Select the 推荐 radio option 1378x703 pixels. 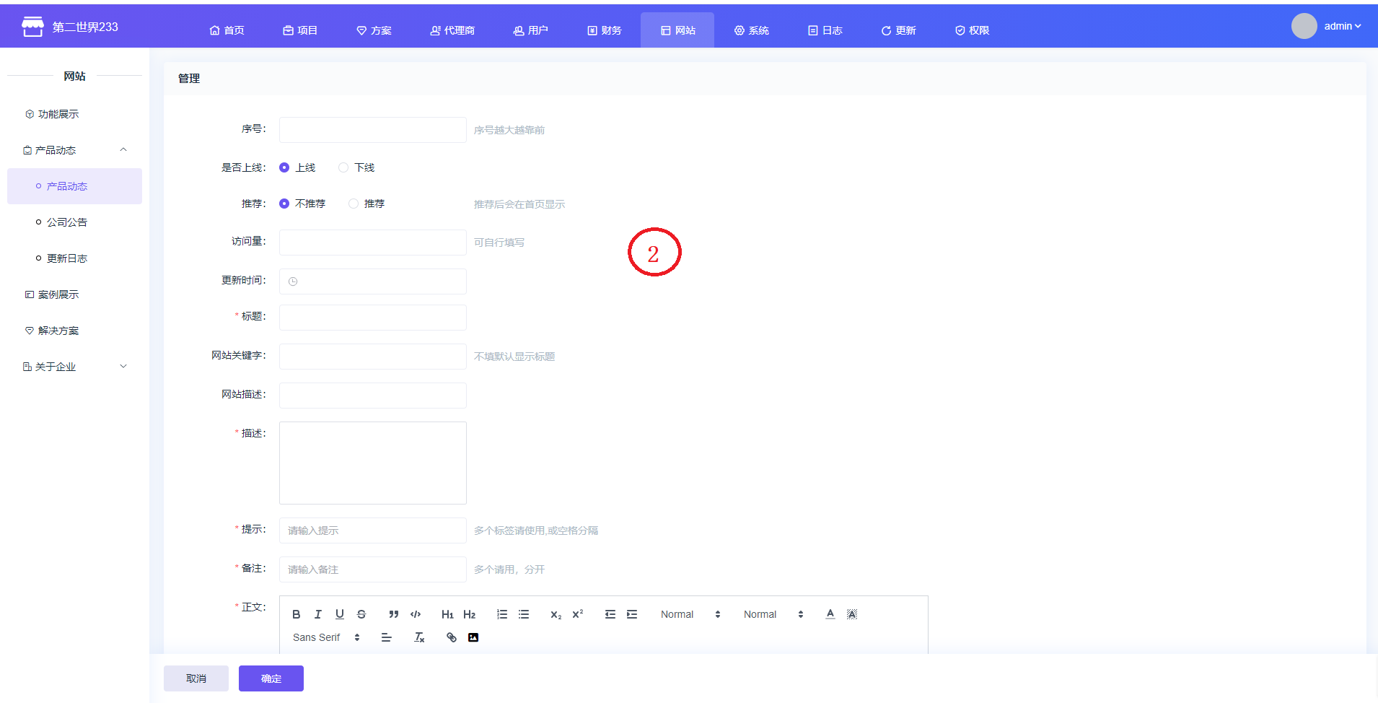[x=367, y=204]
